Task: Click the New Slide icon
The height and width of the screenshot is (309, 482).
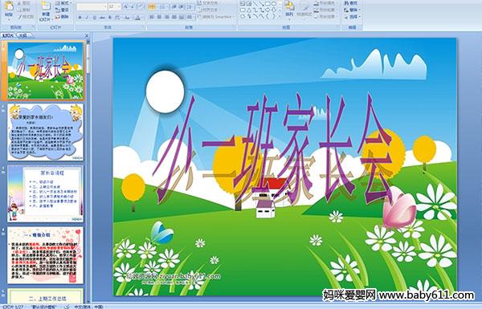Action: click(x=46, y=6)
